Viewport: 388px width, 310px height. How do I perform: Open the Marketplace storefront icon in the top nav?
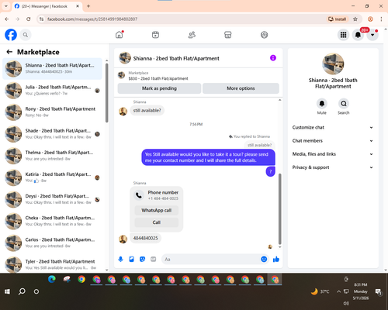pos(228,35)
